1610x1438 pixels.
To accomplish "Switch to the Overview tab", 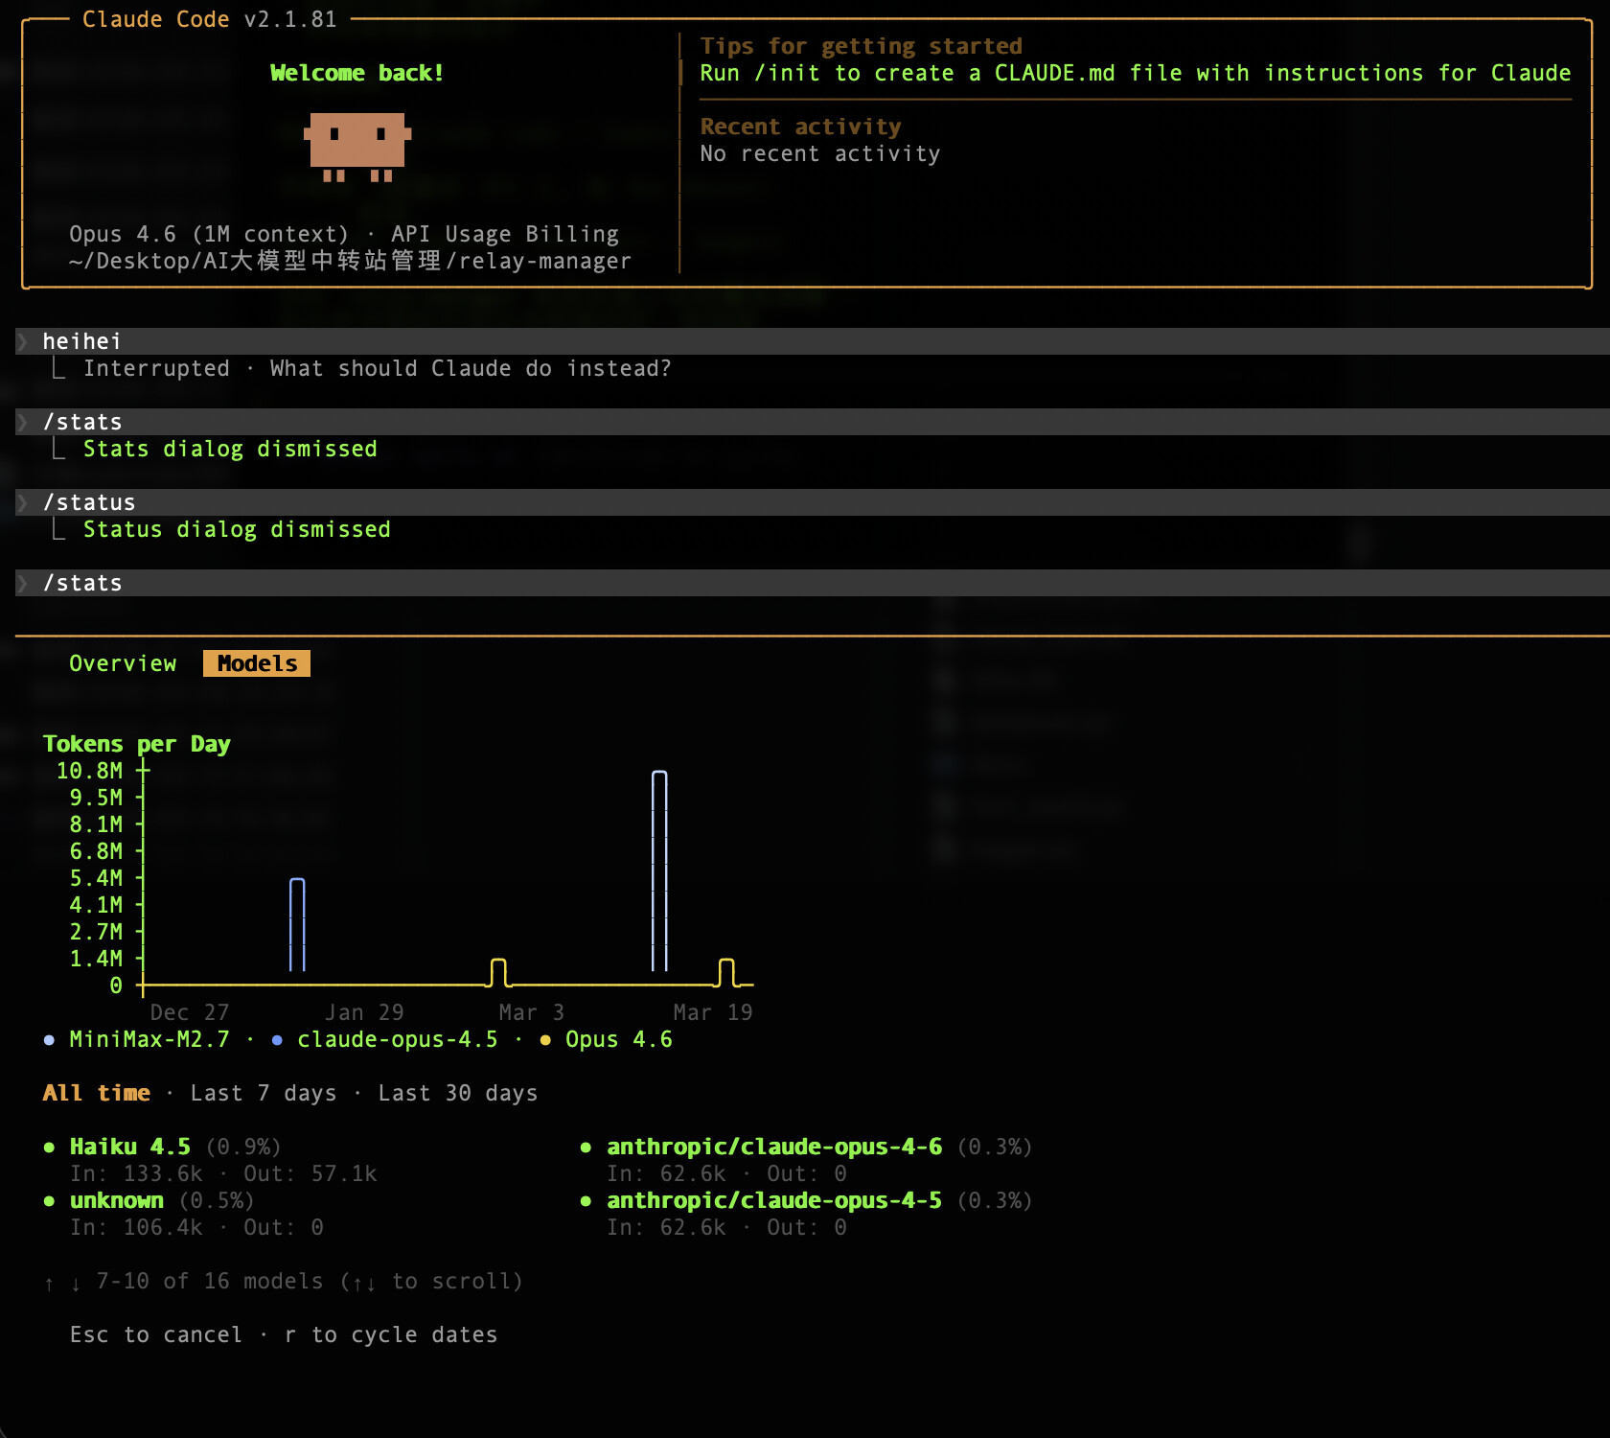I will (123, 663).
